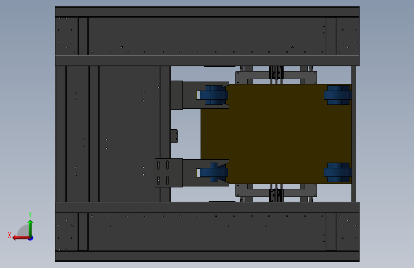The image size is (414, 268).
Task: Select the small bracket in the middle gap
Action: (174, 136)
